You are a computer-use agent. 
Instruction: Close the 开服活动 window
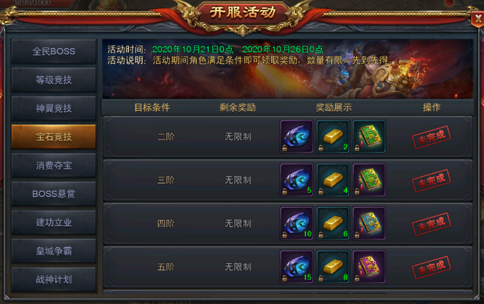coord(478,19)
